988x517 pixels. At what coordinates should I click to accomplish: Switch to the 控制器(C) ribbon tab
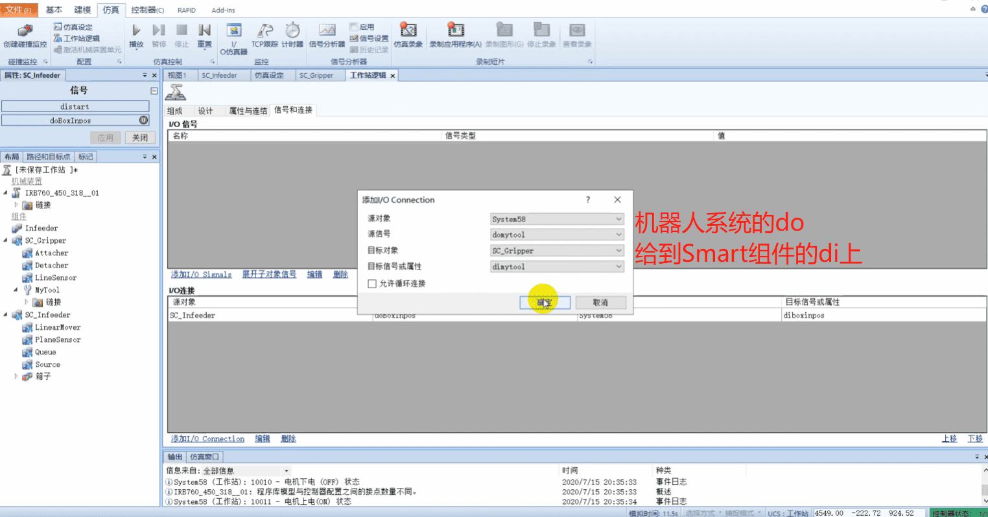click(x=148, y=10)
